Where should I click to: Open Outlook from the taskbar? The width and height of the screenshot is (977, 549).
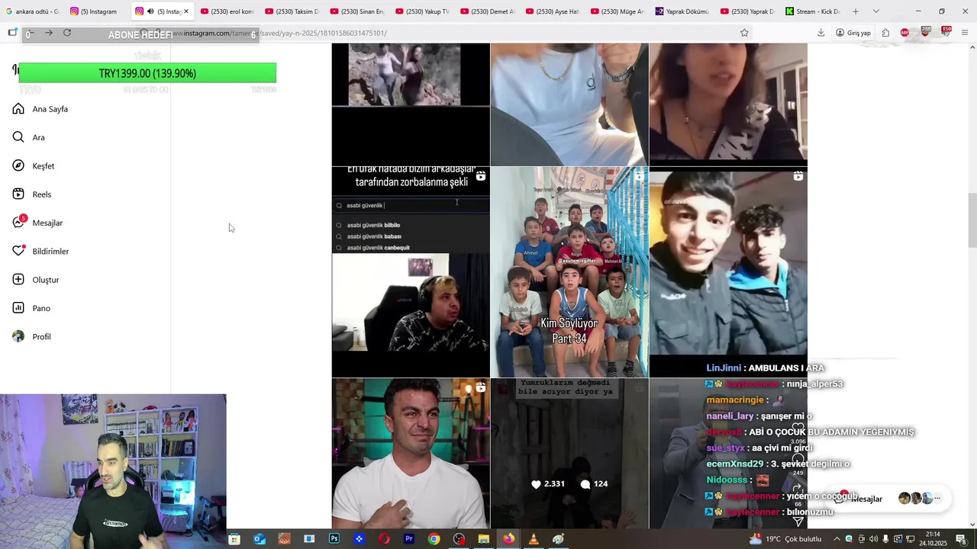click(260, 539)
